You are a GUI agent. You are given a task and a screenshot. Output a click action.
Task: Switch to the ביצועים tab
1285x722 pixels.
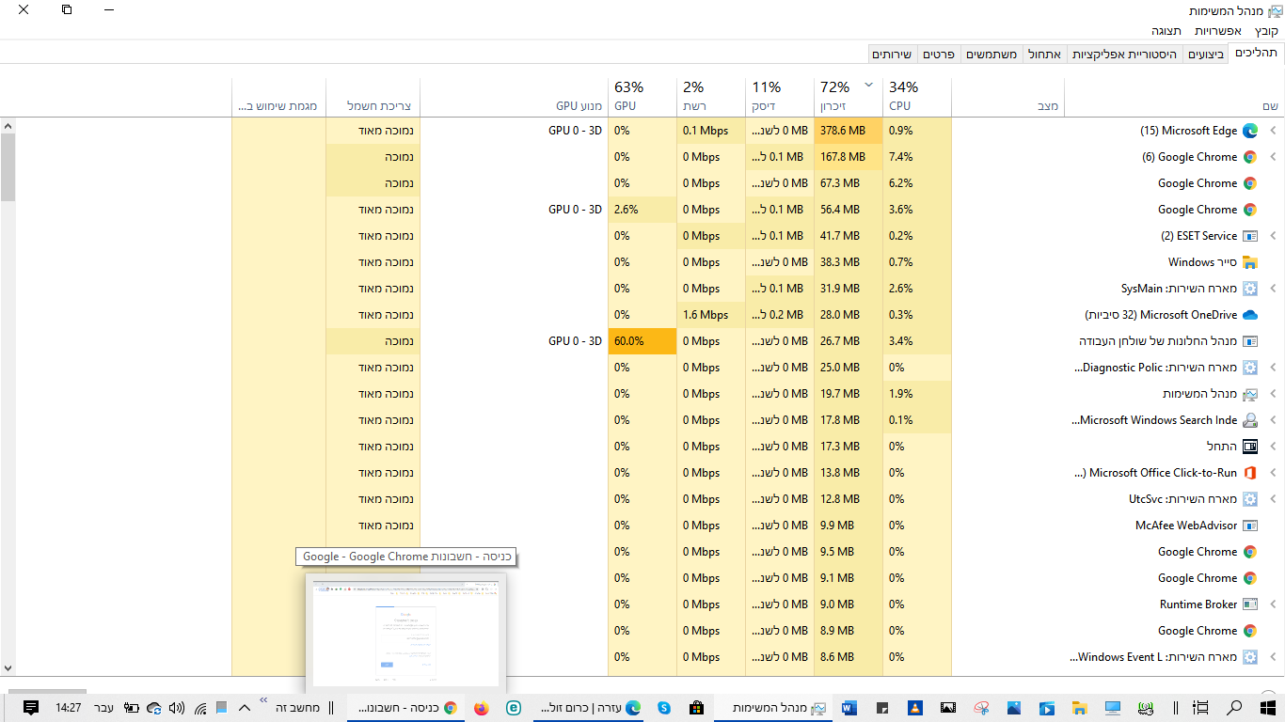click(1206, 55)
